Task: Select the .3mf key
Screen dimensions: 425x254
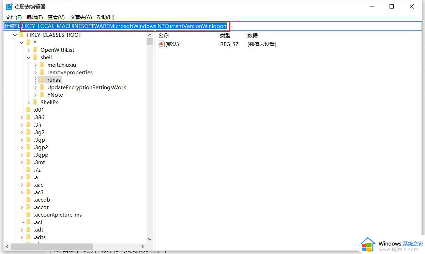Action: click(x=39, y=162)
